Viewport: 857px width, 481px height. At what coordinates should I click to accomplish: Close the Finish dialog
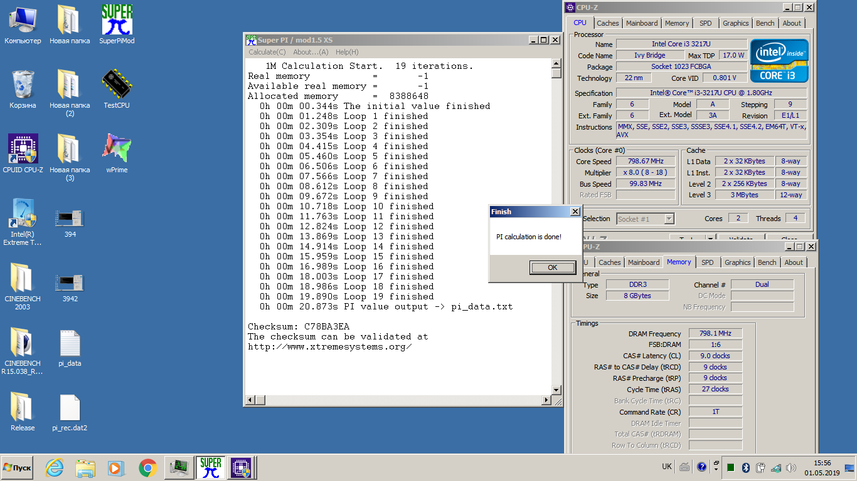click(x=575, y=212)
